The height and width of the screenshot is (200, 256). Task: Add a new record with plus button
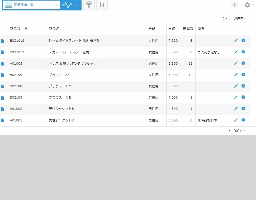tap(235, 5)
